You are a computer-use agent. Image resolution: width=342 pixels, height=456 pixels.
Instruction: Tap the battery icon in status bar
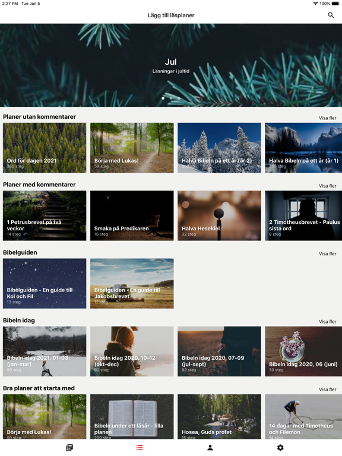(x=335, y=4)
